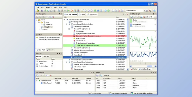Collapse TProcessThread.Connect entry
The width and height of the screenshot is (192, 97).
tap(69, 29)
